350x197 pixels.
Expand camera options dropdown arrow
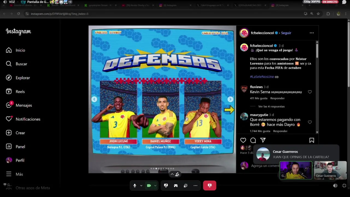[x=155, y=186]
